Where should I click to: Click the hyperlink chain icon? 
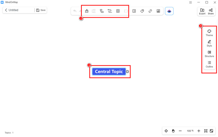click(150, 11)
